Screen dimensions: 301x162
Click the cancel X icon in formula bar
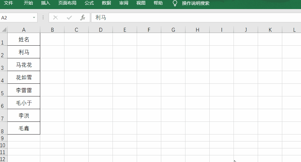click(55, 18)
